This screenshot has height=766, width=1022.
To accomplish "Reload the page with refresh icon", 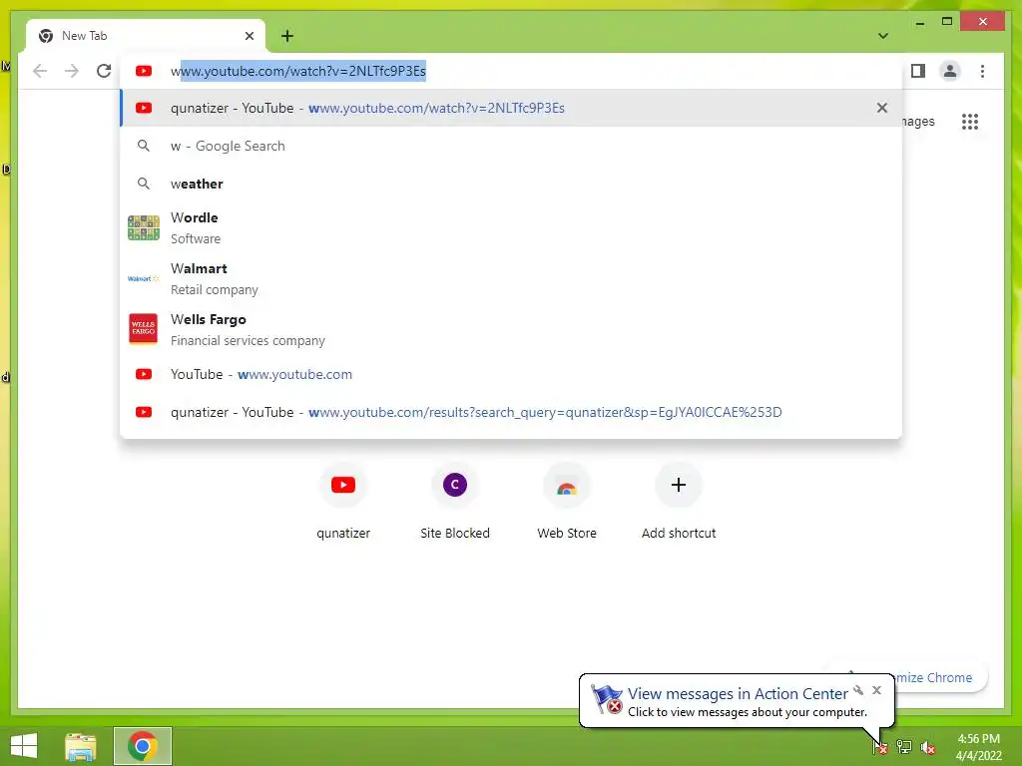I will [x=104, y=71].
